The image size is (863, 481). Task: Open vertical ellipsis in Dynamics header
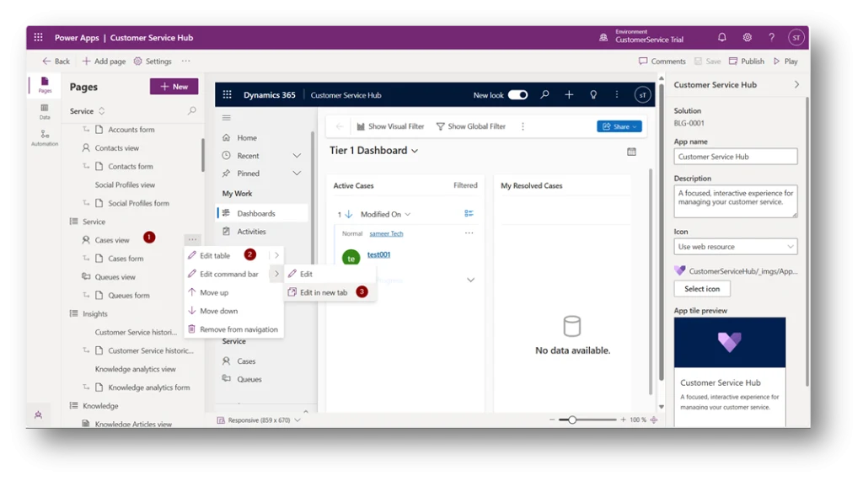tap(616, 94)
